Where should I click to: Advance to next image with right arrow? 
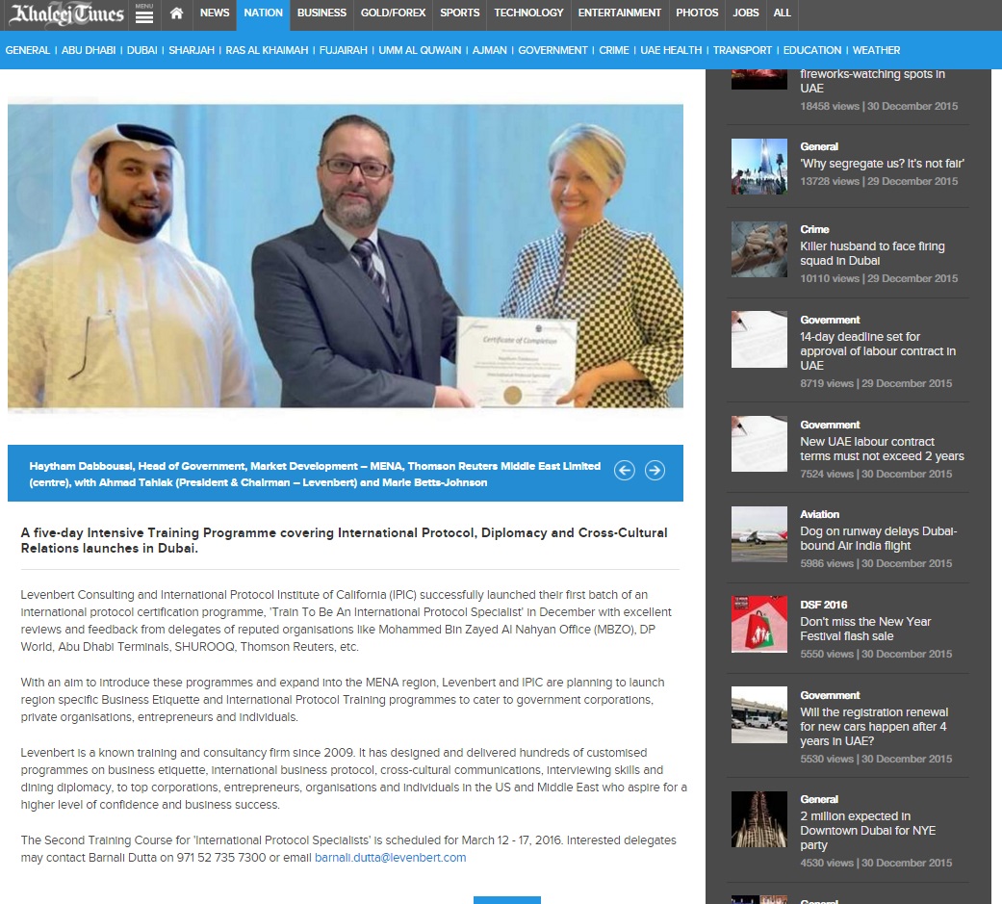[x=655, y=471]
